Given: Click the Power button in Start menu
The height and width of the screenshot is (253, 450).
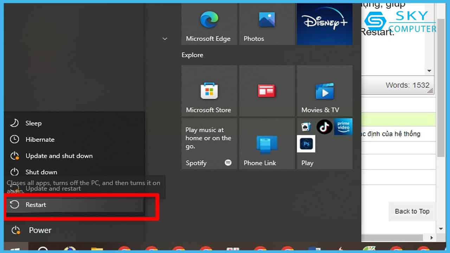Looking at the screenshot, I should coord(75,230).
